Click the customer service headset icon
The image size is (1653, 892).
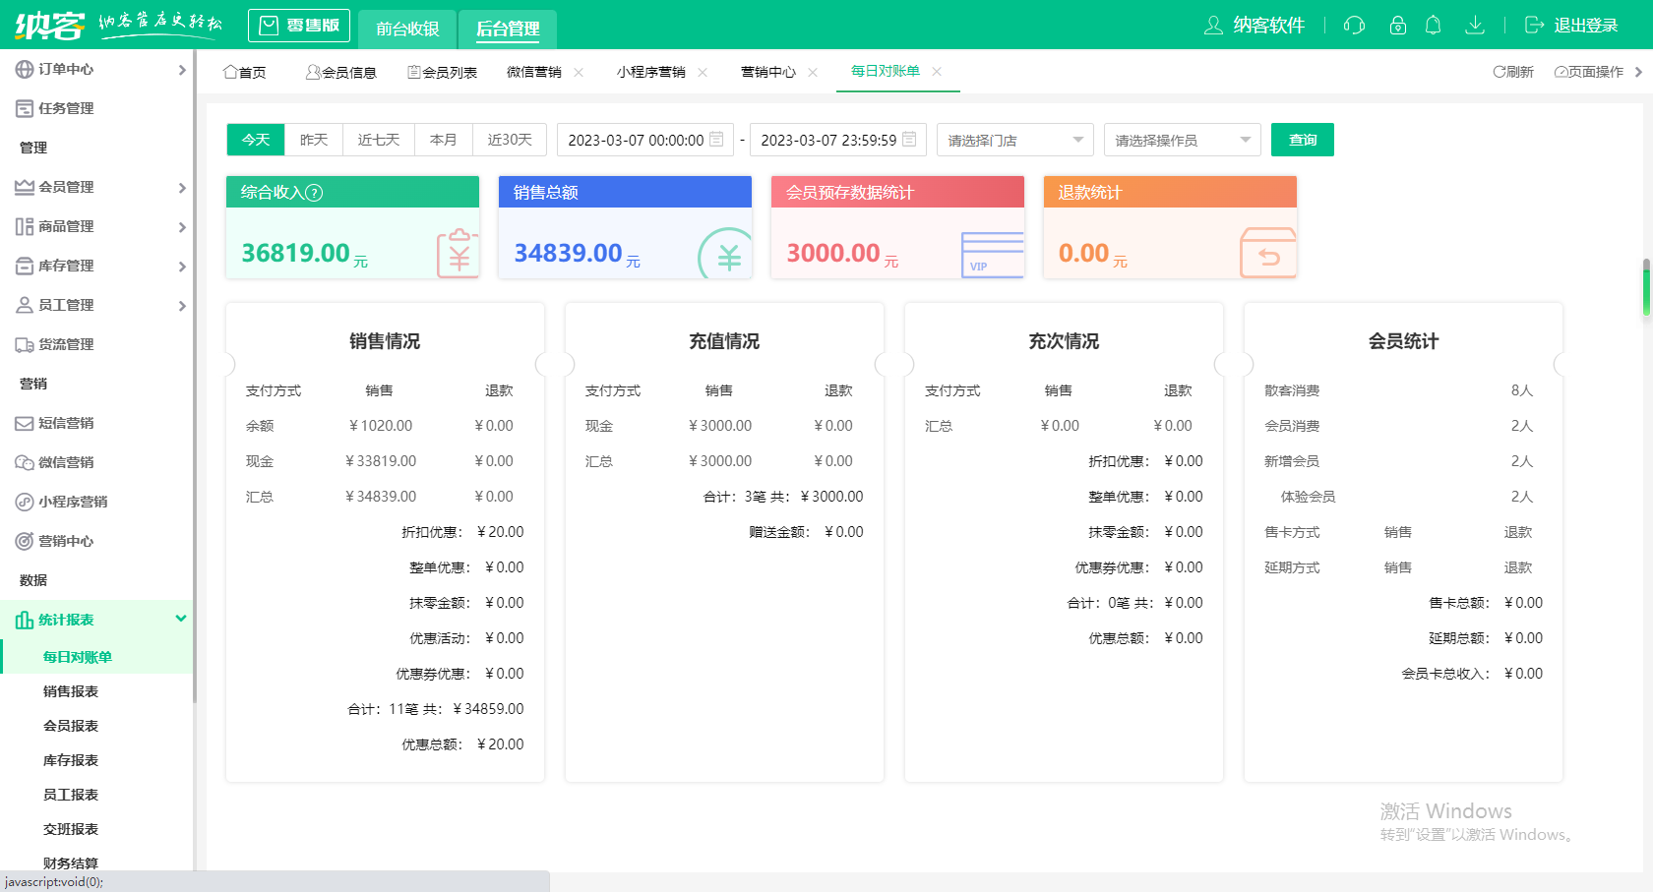coord(1353,26)
